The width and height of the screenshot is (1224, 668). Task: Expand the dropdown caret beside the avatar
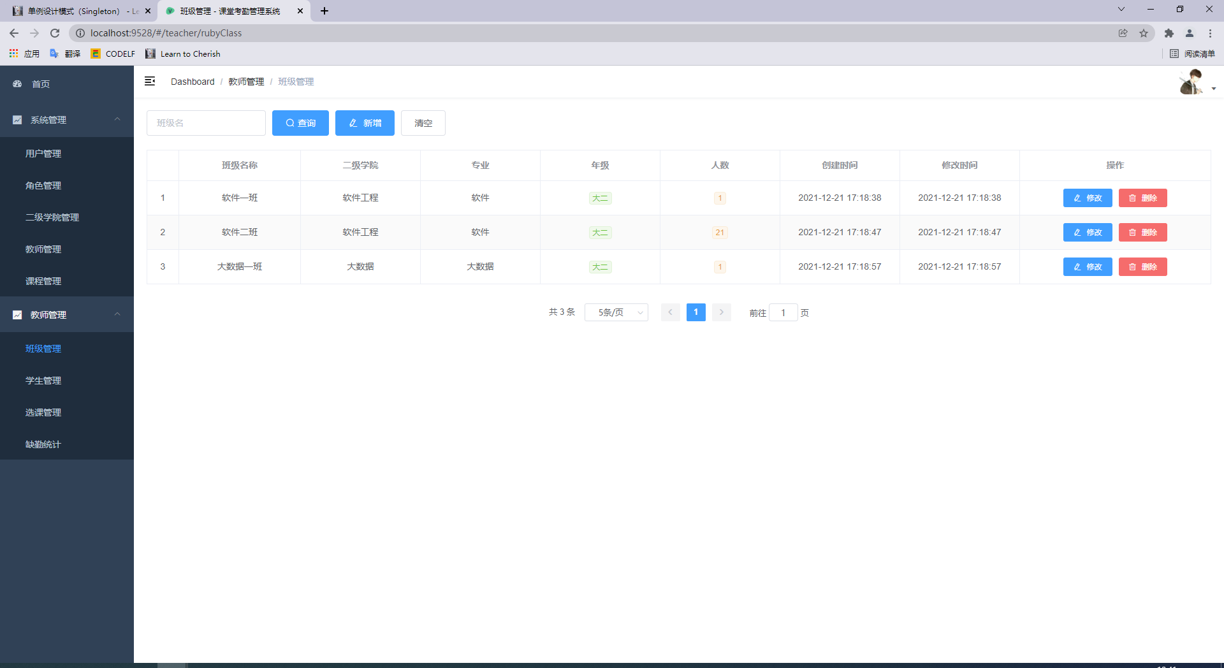point(1213,89)
